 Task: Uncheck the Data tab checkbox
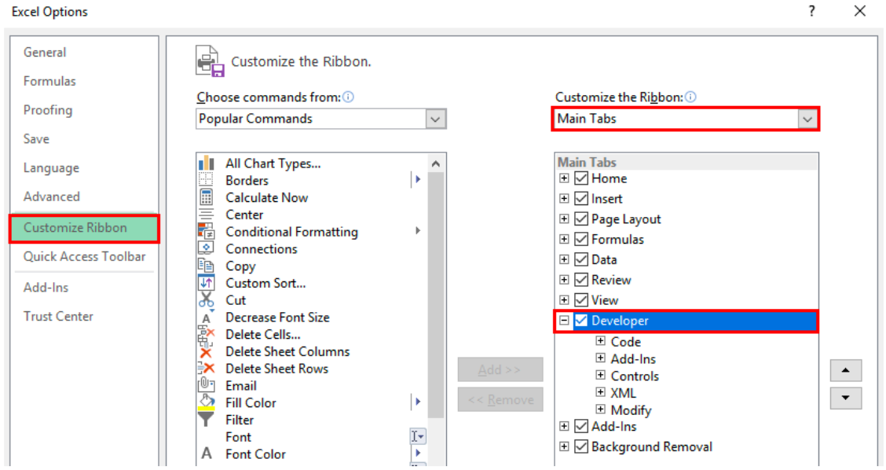tap(581, 259)
